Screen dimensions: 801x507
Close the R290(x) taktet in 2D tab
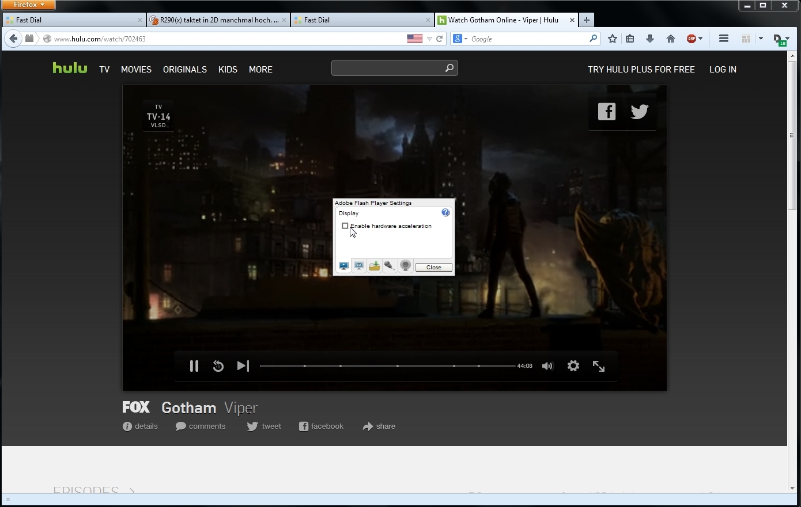pyautogui.click(x=284, y=20)
